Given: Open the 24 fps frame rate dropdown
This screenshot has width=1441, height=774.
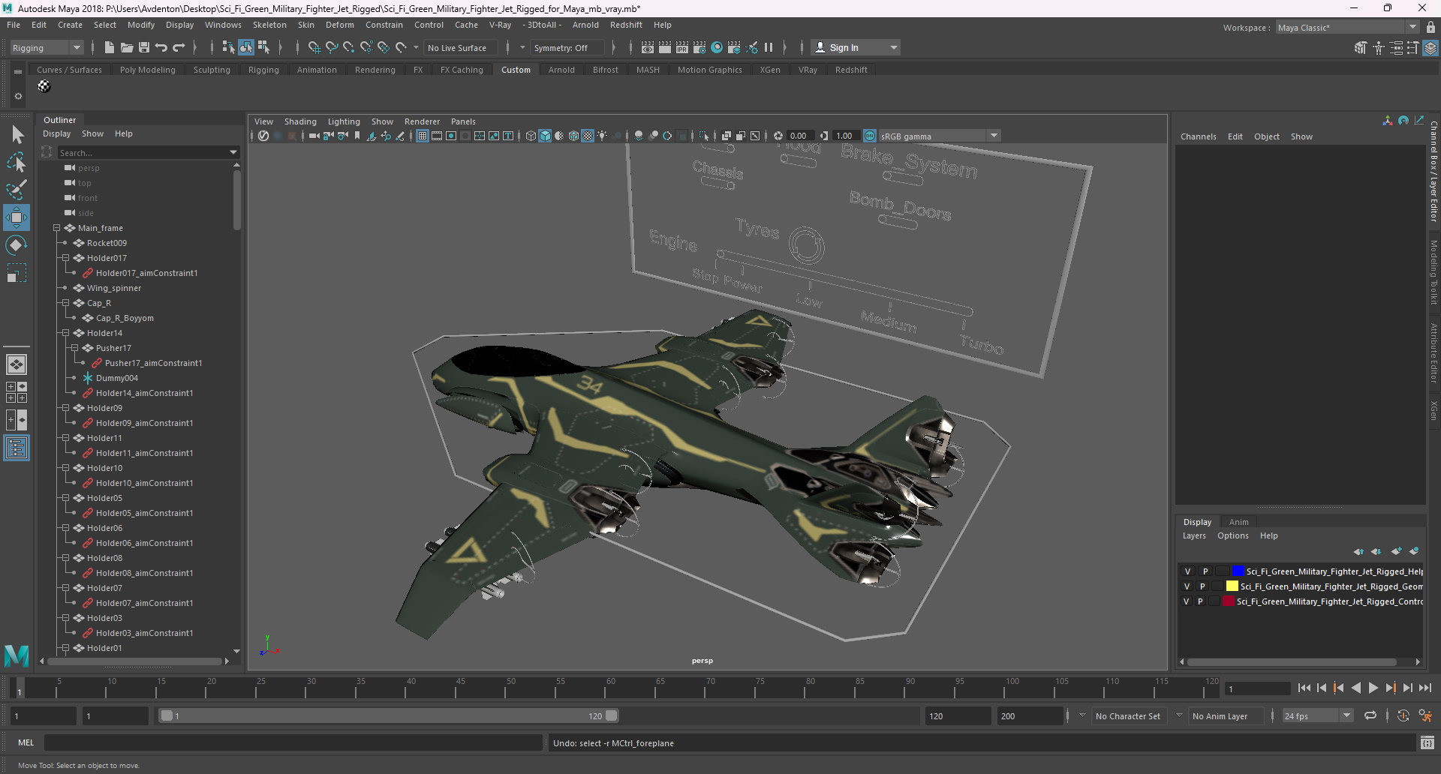Looking at the screenshot, I should (x=1318, y=716).
